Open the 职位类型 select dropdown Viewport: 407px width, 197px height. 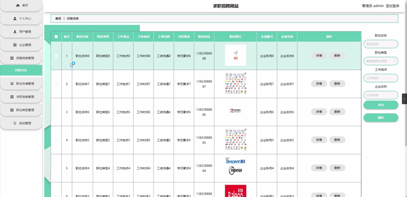pos(381,61)
